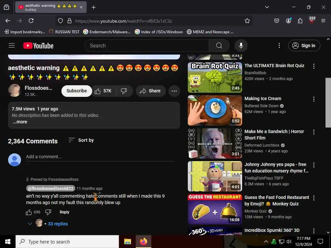This screenshot has height=248, width=331.
Task: Open options for ULTIMATE Brain Rot Quiz
Action: [314, 66]
